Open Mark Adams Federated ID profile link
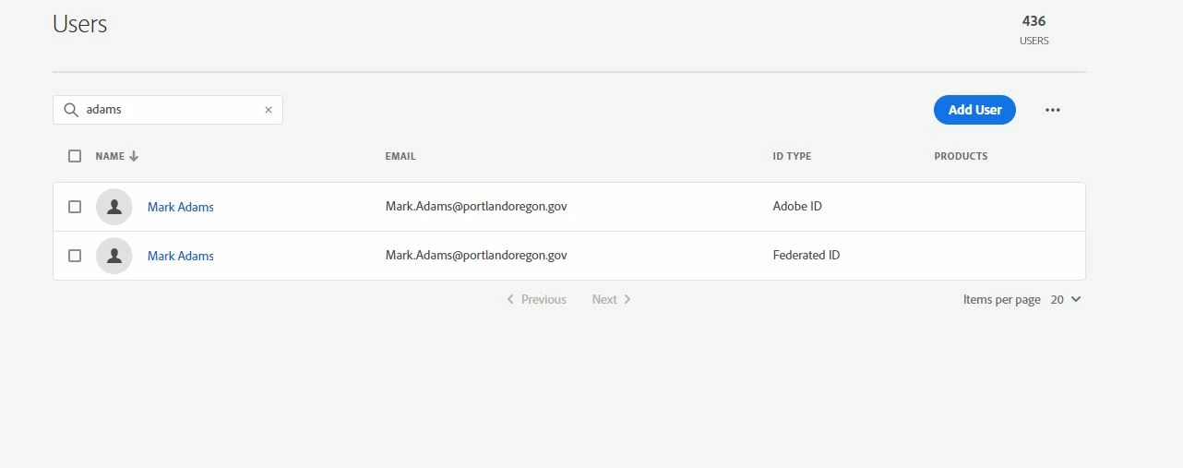Viewport: 1183px width, 468px height. (x=181, y=256)
